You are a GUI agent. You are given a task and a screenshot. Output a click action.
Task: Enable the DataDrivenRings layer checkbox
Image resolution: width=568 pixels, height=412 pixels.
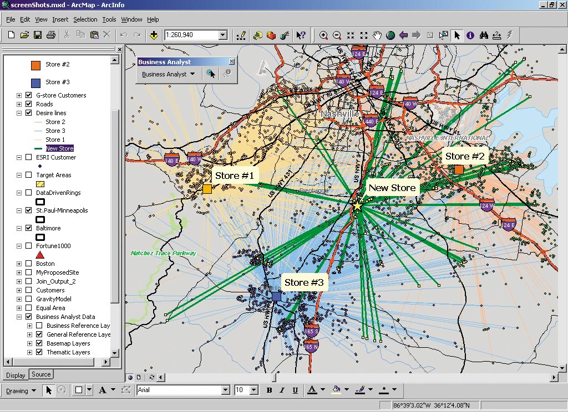click(29, 193)
